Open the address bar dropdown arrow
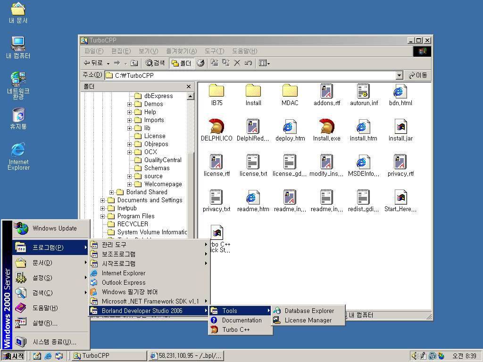The height and width of the screenshot is (362, 483). (399, 75)
